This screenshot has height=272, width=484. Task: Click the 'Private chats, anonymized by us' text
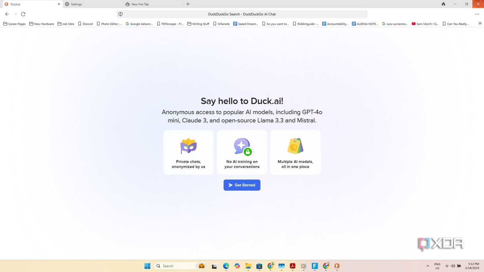point(188,164)
